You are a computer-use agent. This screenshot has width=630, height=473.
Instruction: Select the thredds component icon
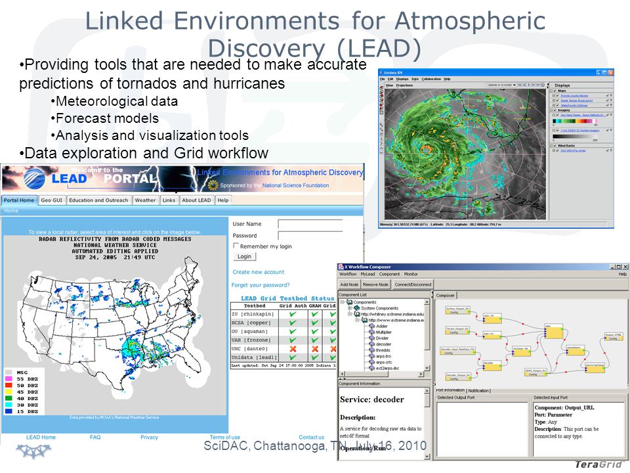[371, 350]
